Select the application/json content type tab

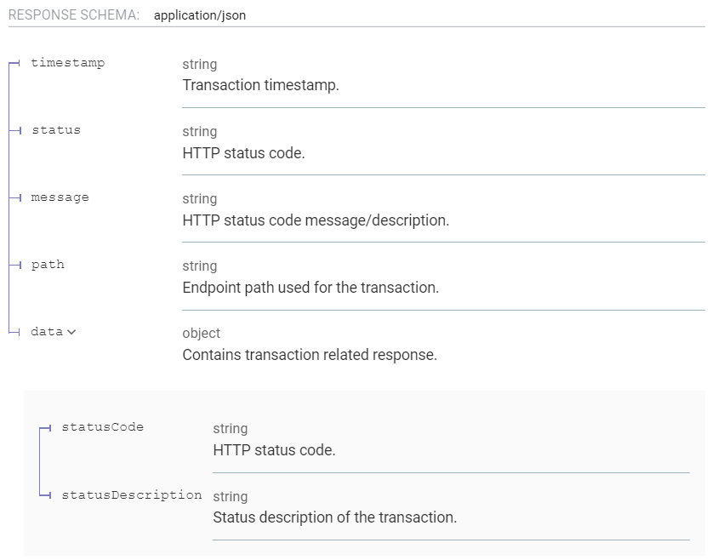(198, 14)
